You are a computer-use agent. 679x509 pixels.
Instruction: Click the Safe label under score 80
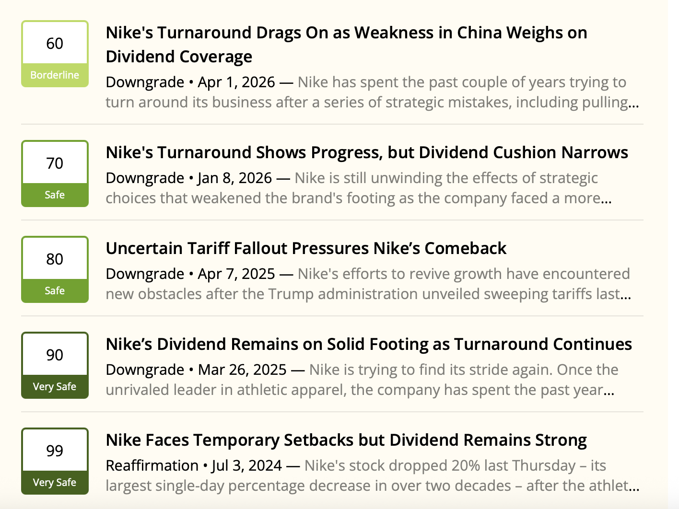pos(55,291)
